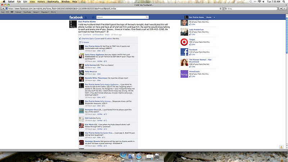This screenshot has height=162, width=288.
Task: Open the Safari menu
Action: pyautogui.click(x=11, y=1)
